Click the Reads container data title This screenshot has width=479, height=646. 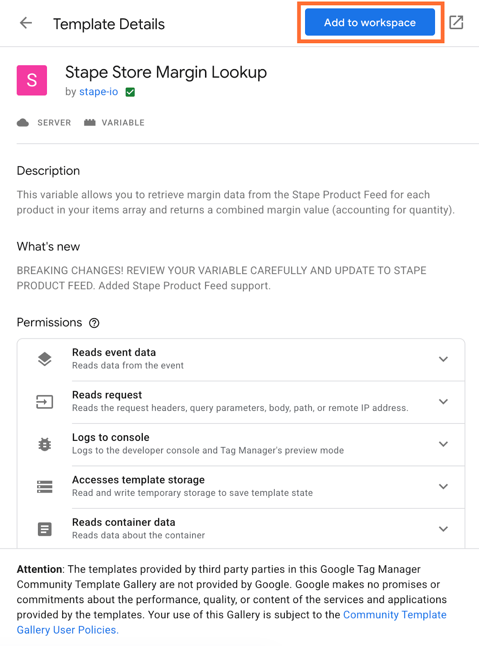[x=123, y=522]
